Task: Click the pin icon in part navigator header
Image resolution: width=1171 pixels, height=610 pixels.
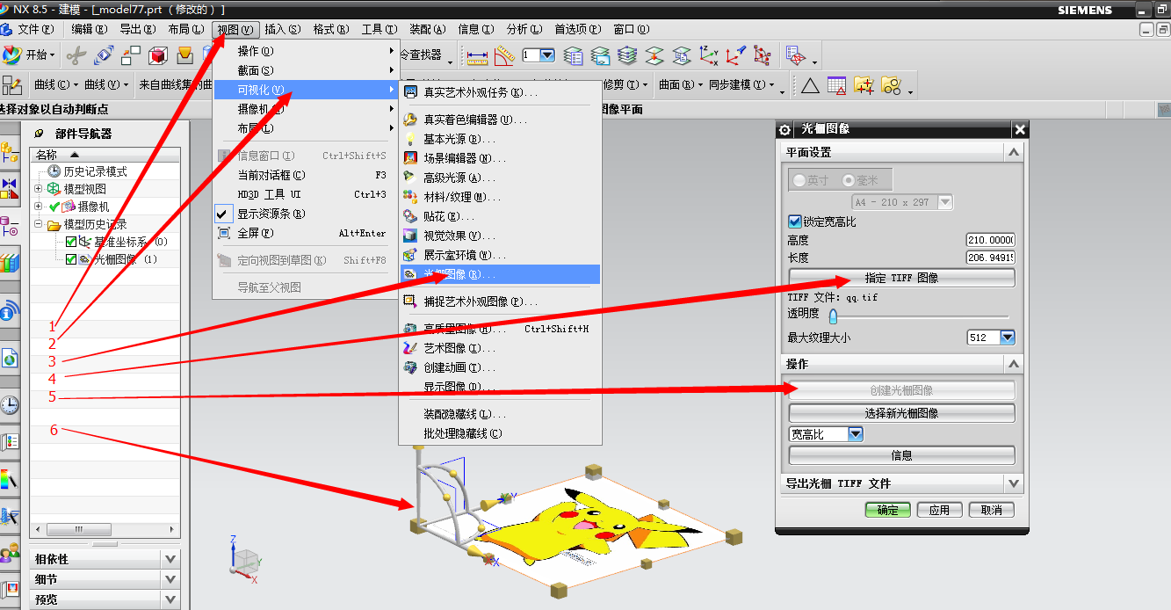Action: (38, 134)
